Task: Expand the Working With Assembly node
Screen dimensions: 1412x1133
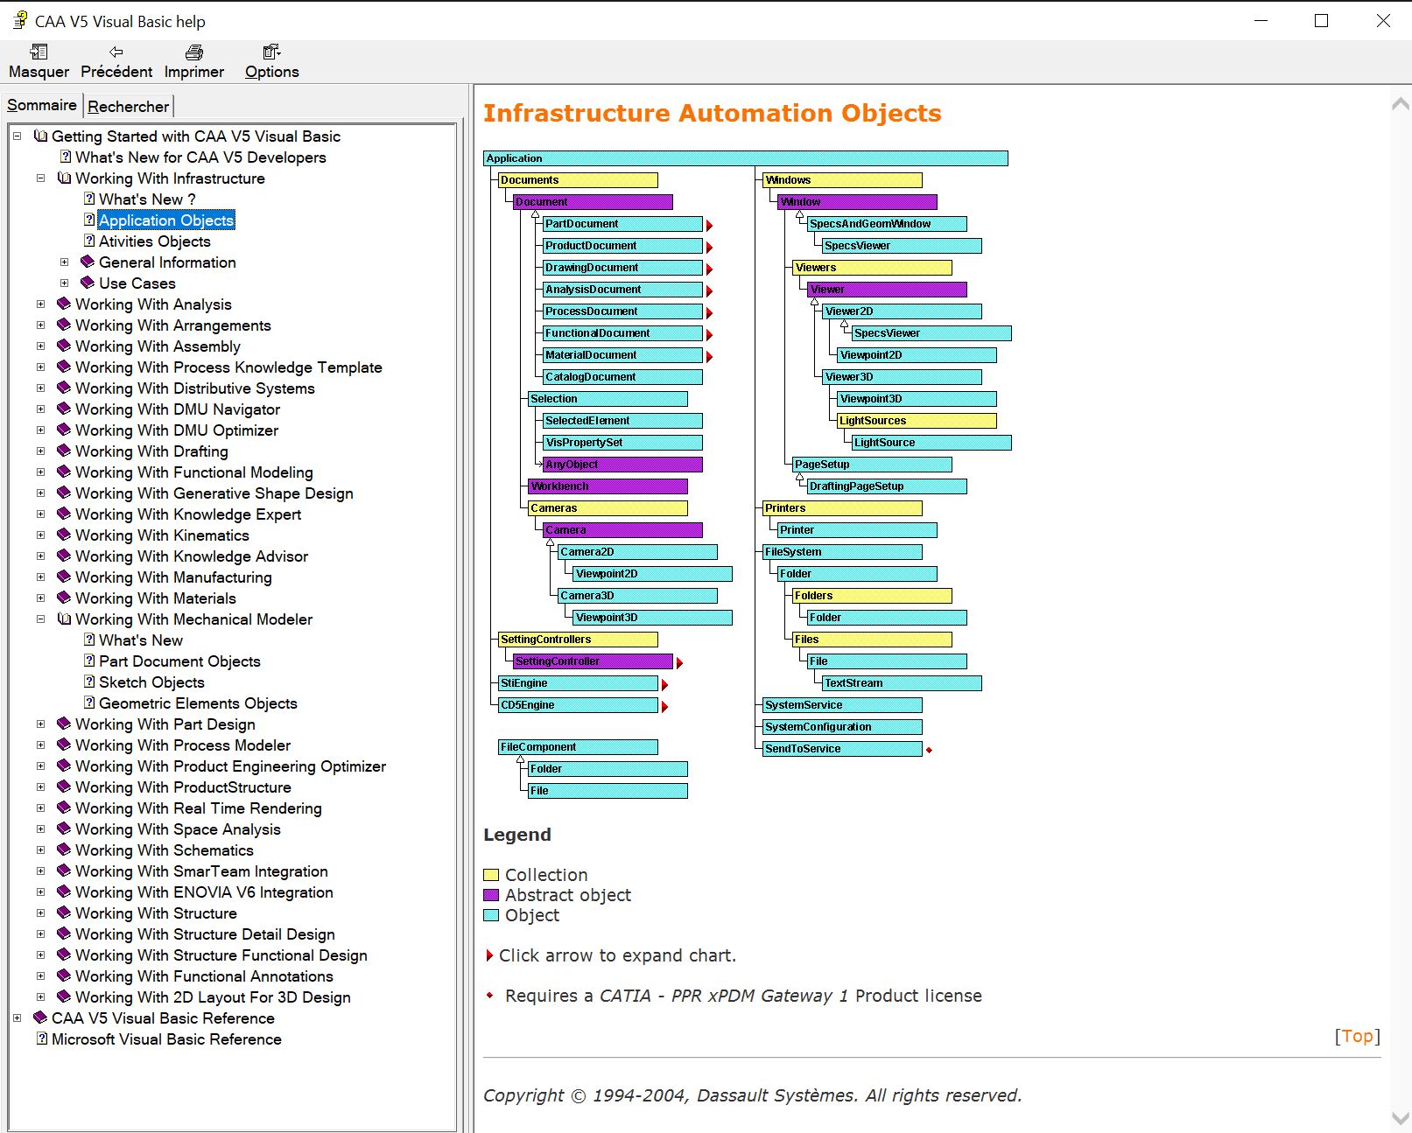Action: [x=40, y=346]
